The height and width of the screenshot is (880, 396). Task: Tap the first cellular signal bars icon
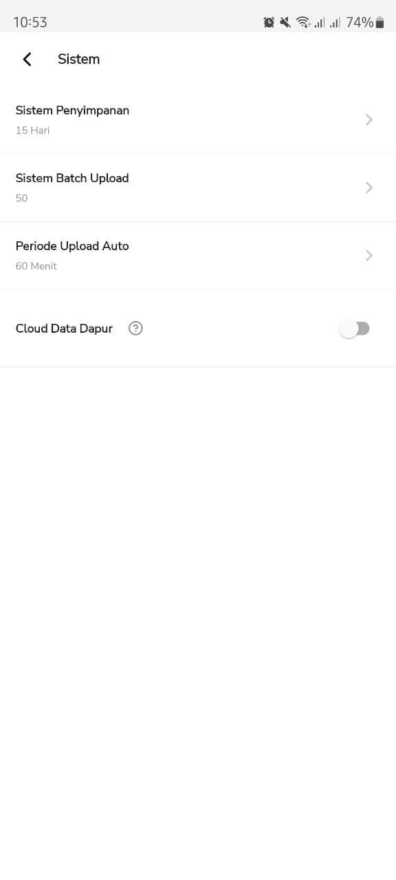[320, 23]
